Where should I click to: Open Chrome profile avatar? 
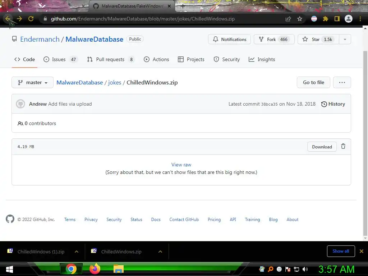coord(349,19)
